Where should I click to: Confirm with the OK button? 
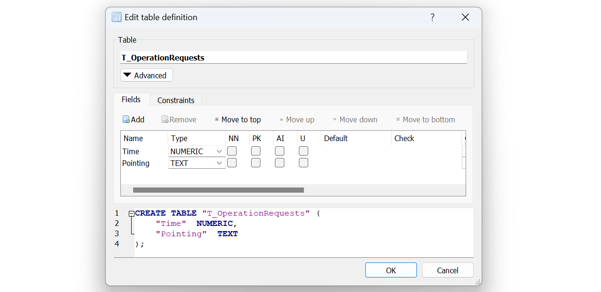391,270
